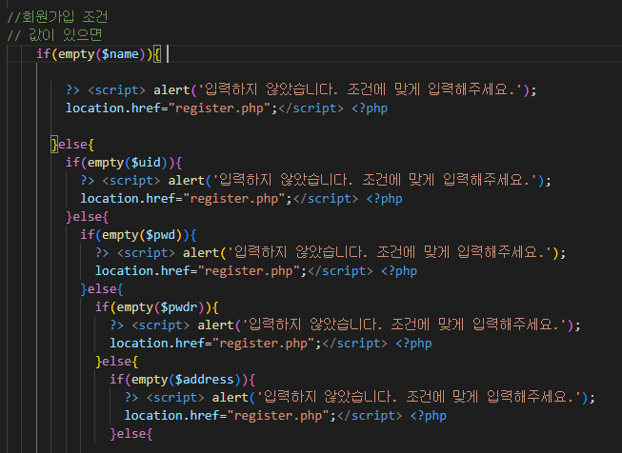This screenshot has width=622, height=453.
Task: Click the comment '// 값이 있으면'
Action: click(54, 35)
